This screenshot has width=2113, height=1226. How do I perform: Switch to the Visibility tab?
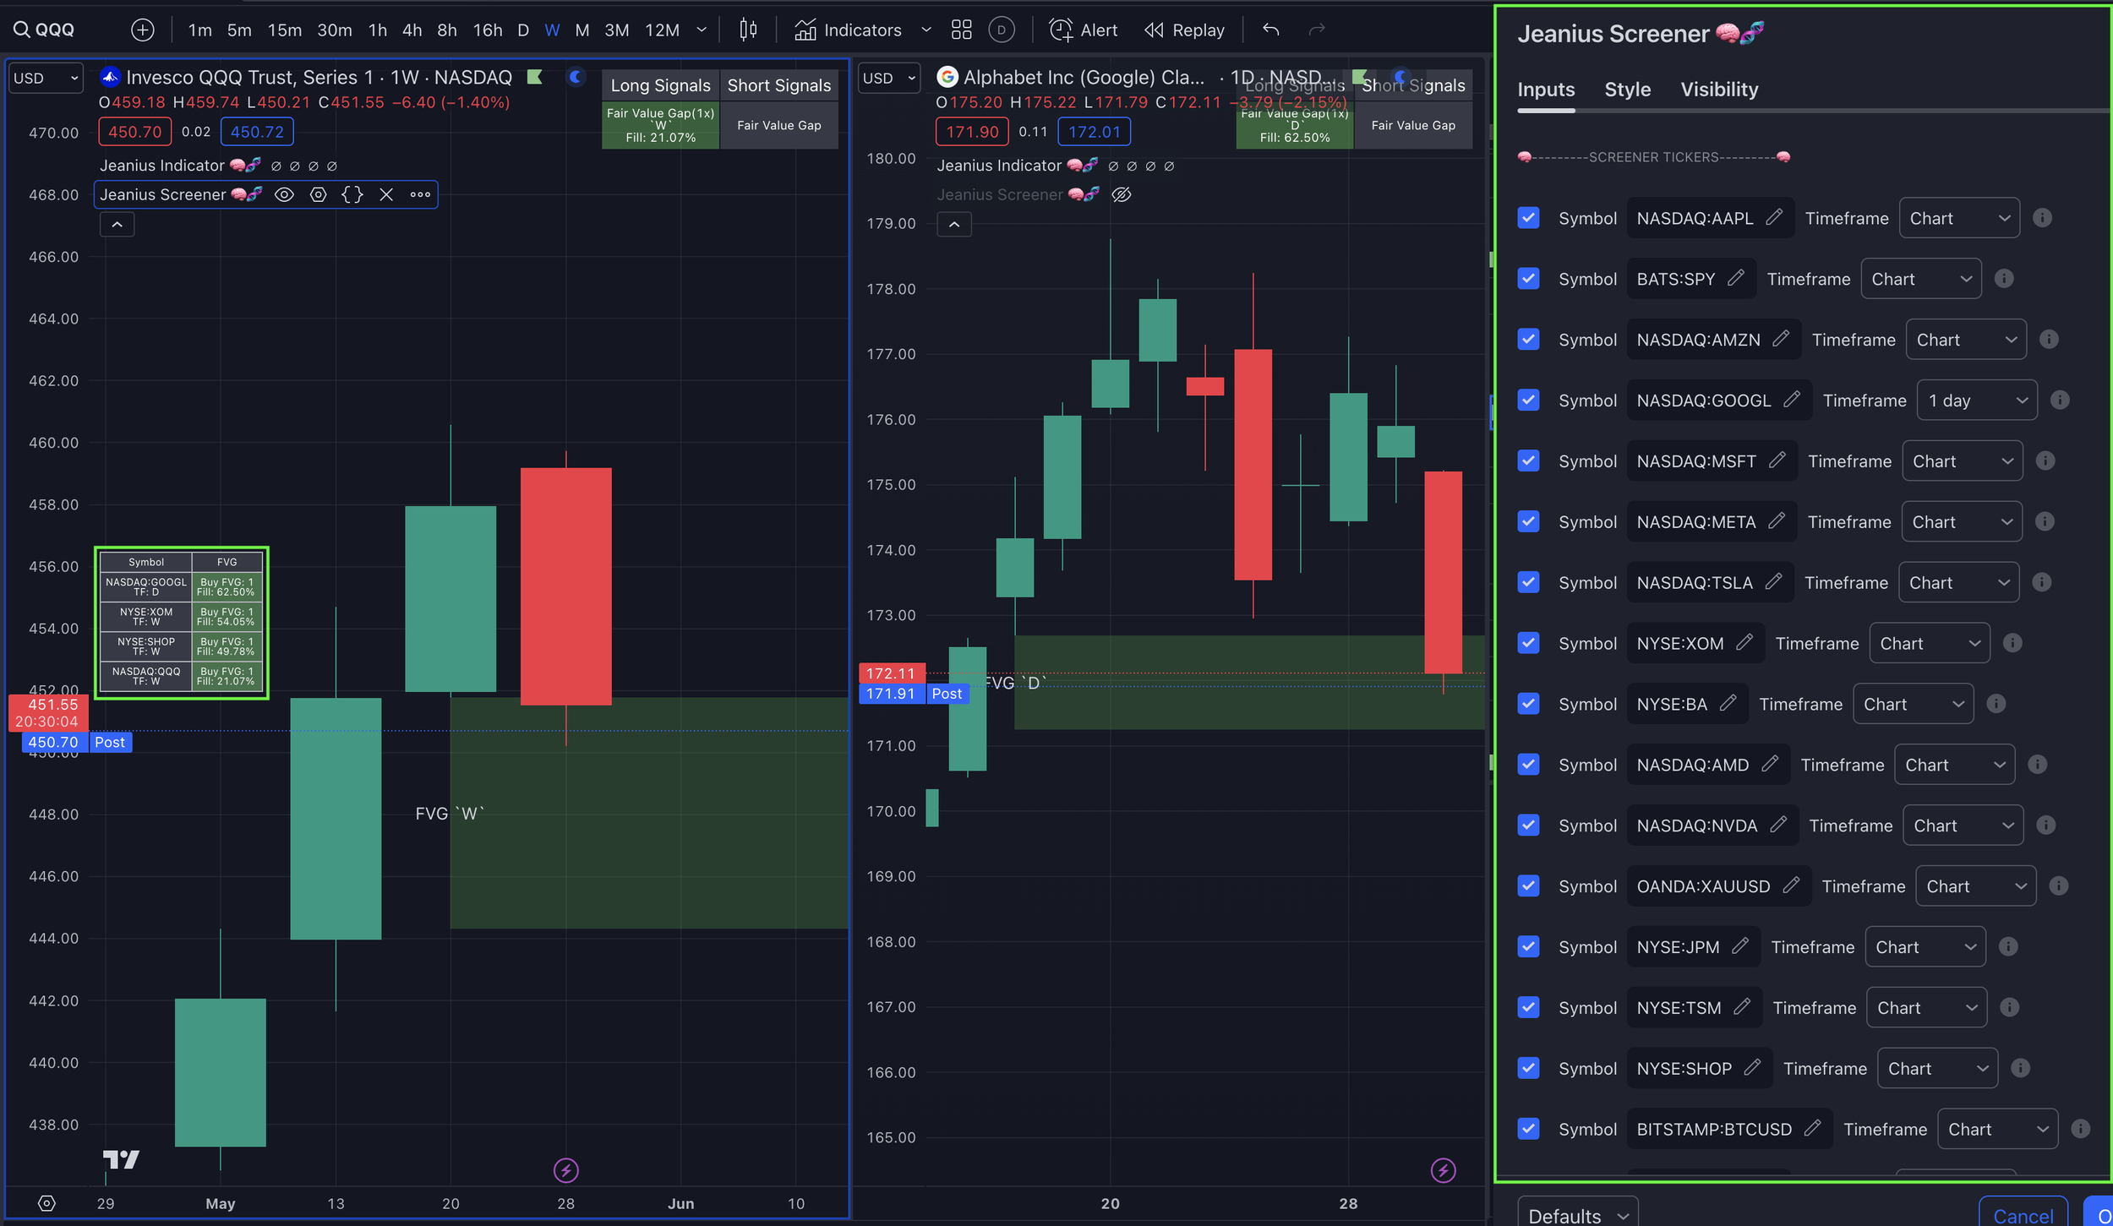pos(1719,90)
